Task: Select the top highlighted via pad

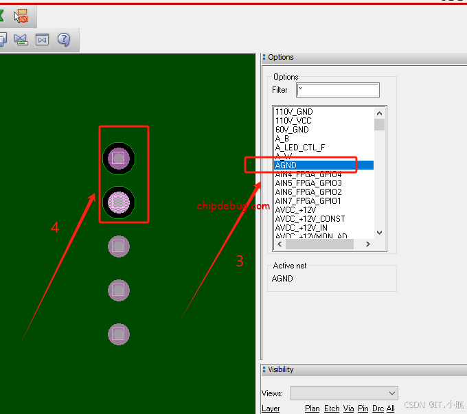Action: coord(119,159)
